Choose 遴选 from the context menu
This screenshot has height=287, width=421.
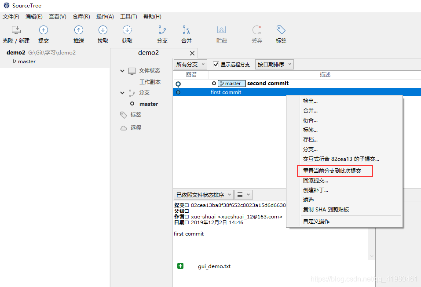(345, 200)
